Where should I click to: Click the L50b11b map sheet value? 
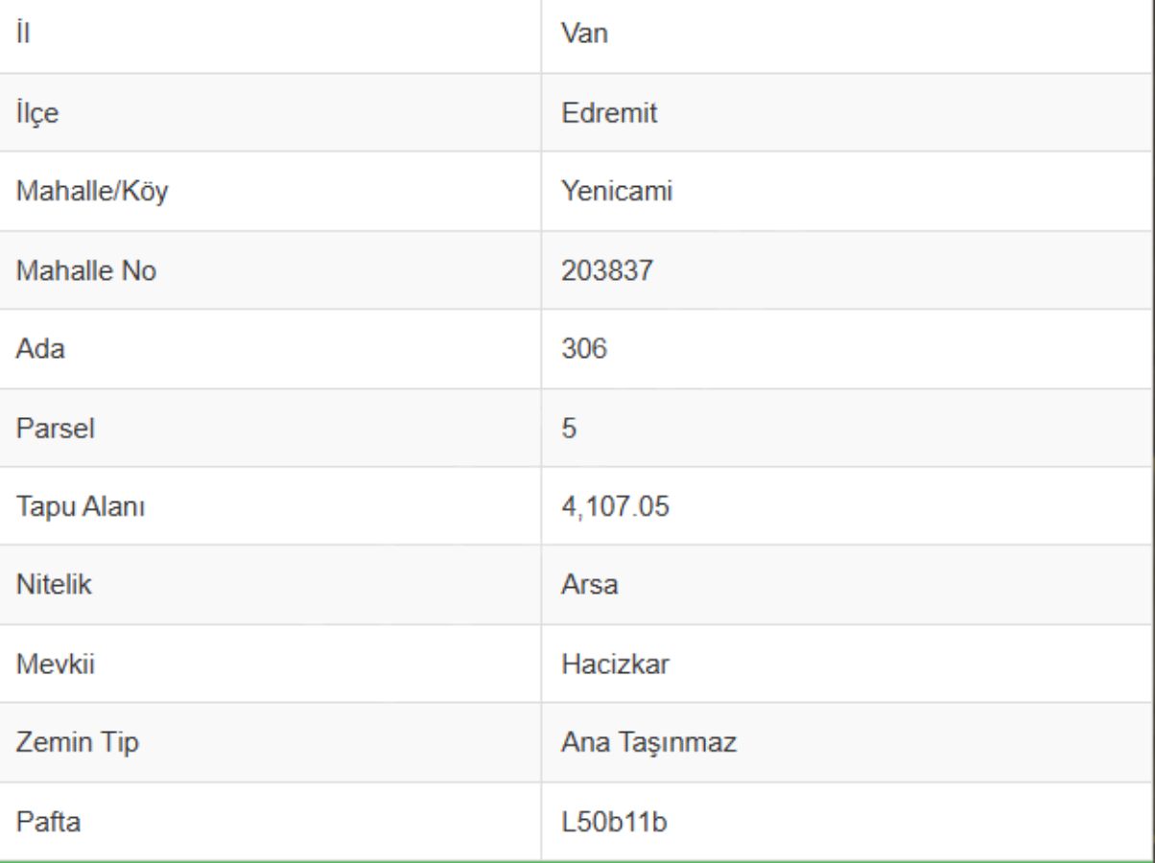tap(601, 823)
